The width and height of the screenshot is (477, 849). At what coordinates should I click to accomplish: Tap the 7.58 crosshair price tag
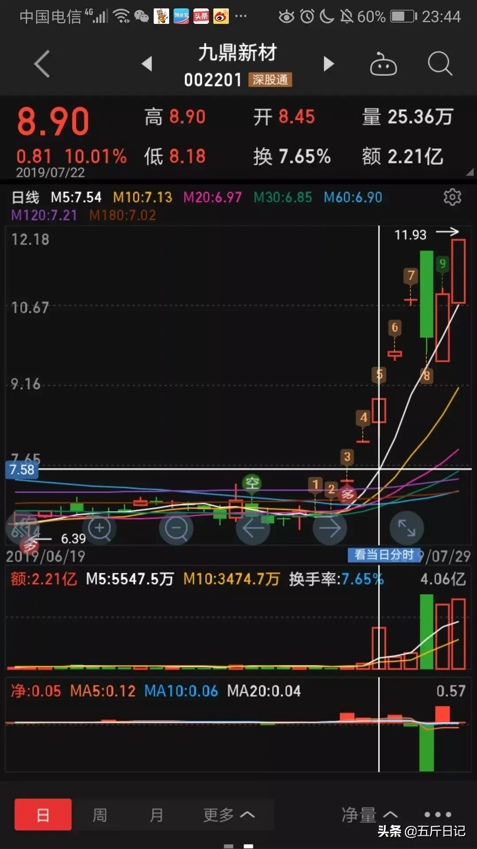pos(22,469)
